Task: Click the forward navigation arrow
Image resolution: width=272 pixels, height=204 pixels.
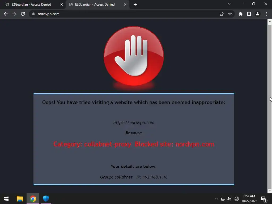Action: click(x=14, y=14)
